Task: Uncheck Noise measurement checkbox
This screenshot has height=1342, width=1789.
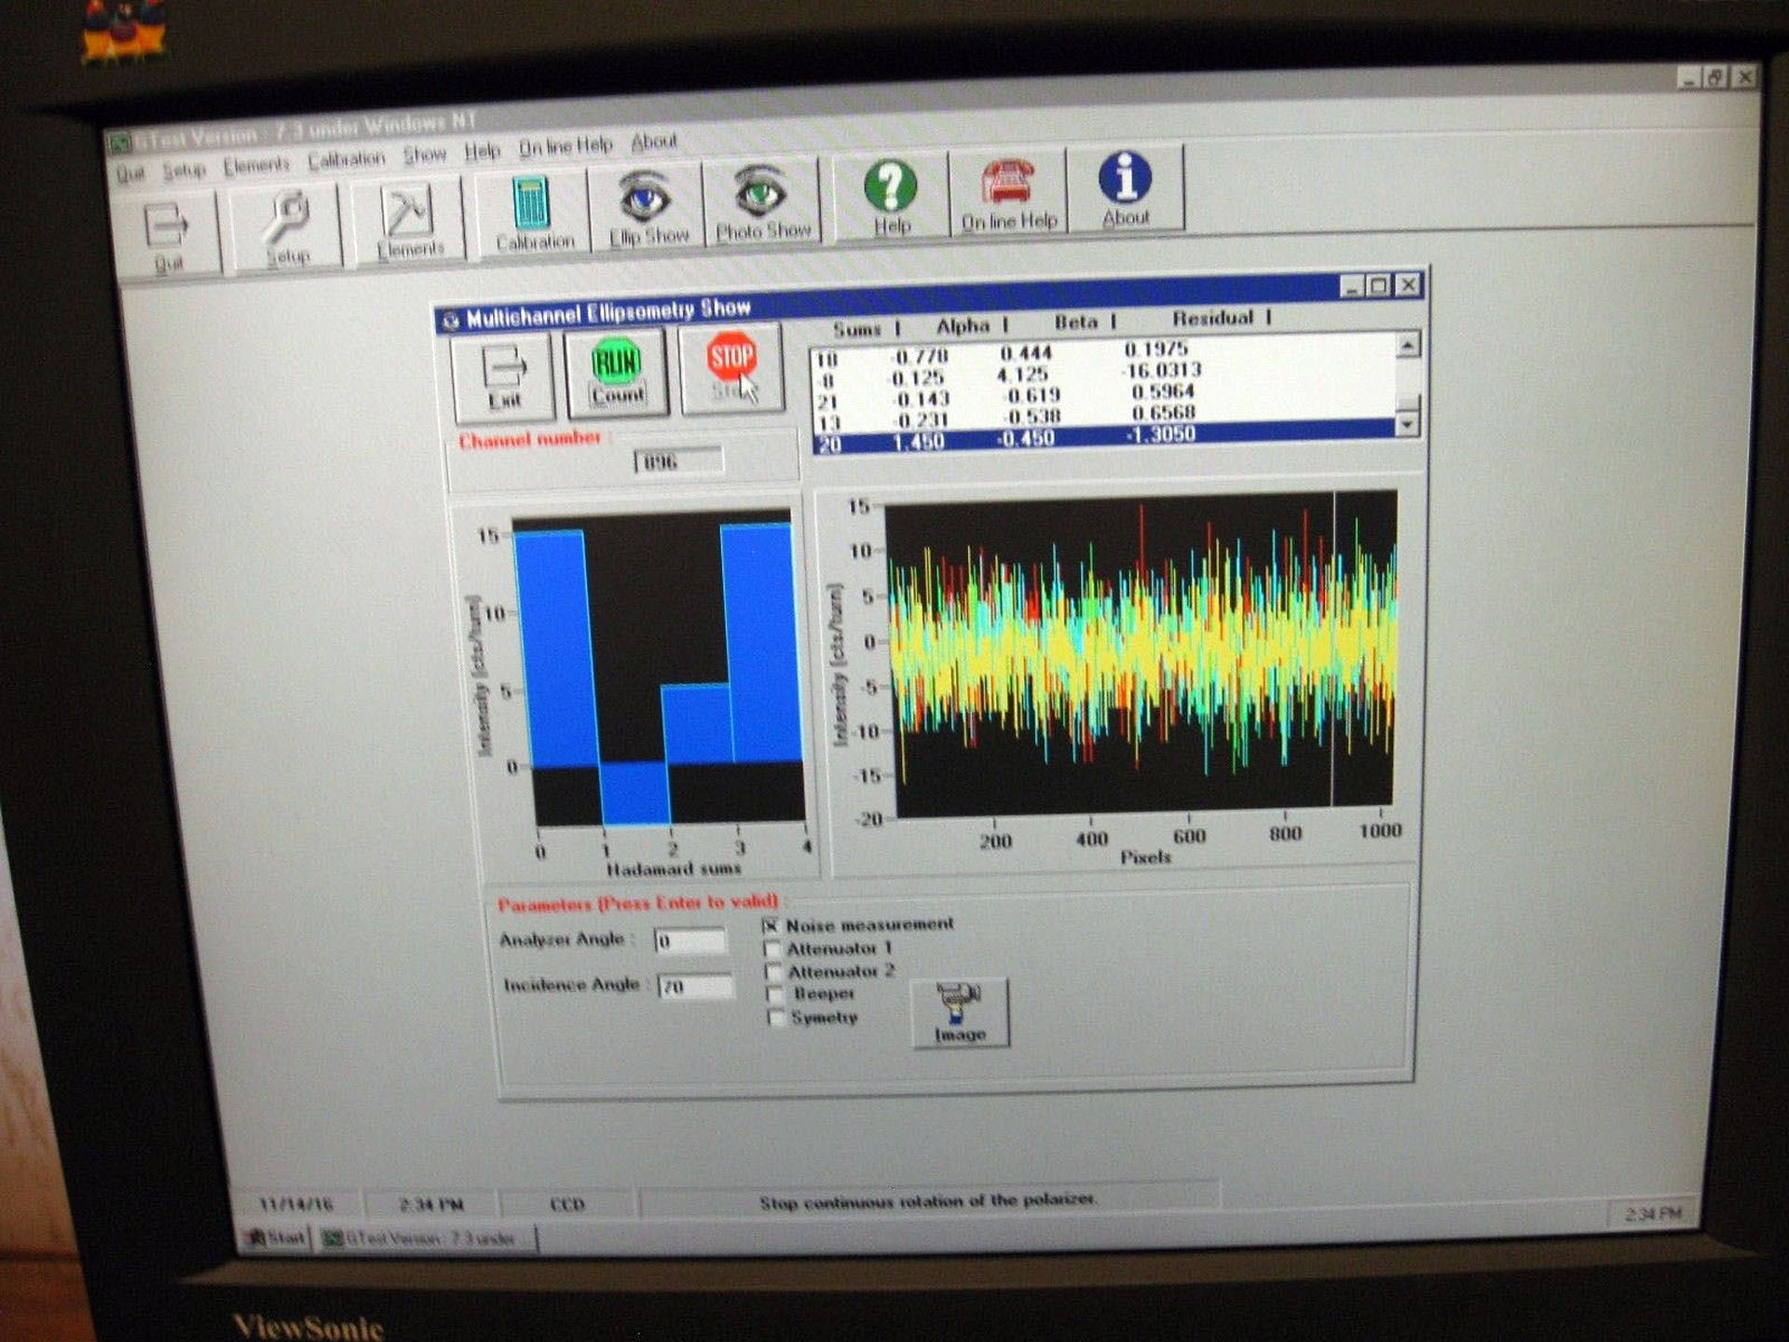Action: point(771,925)
